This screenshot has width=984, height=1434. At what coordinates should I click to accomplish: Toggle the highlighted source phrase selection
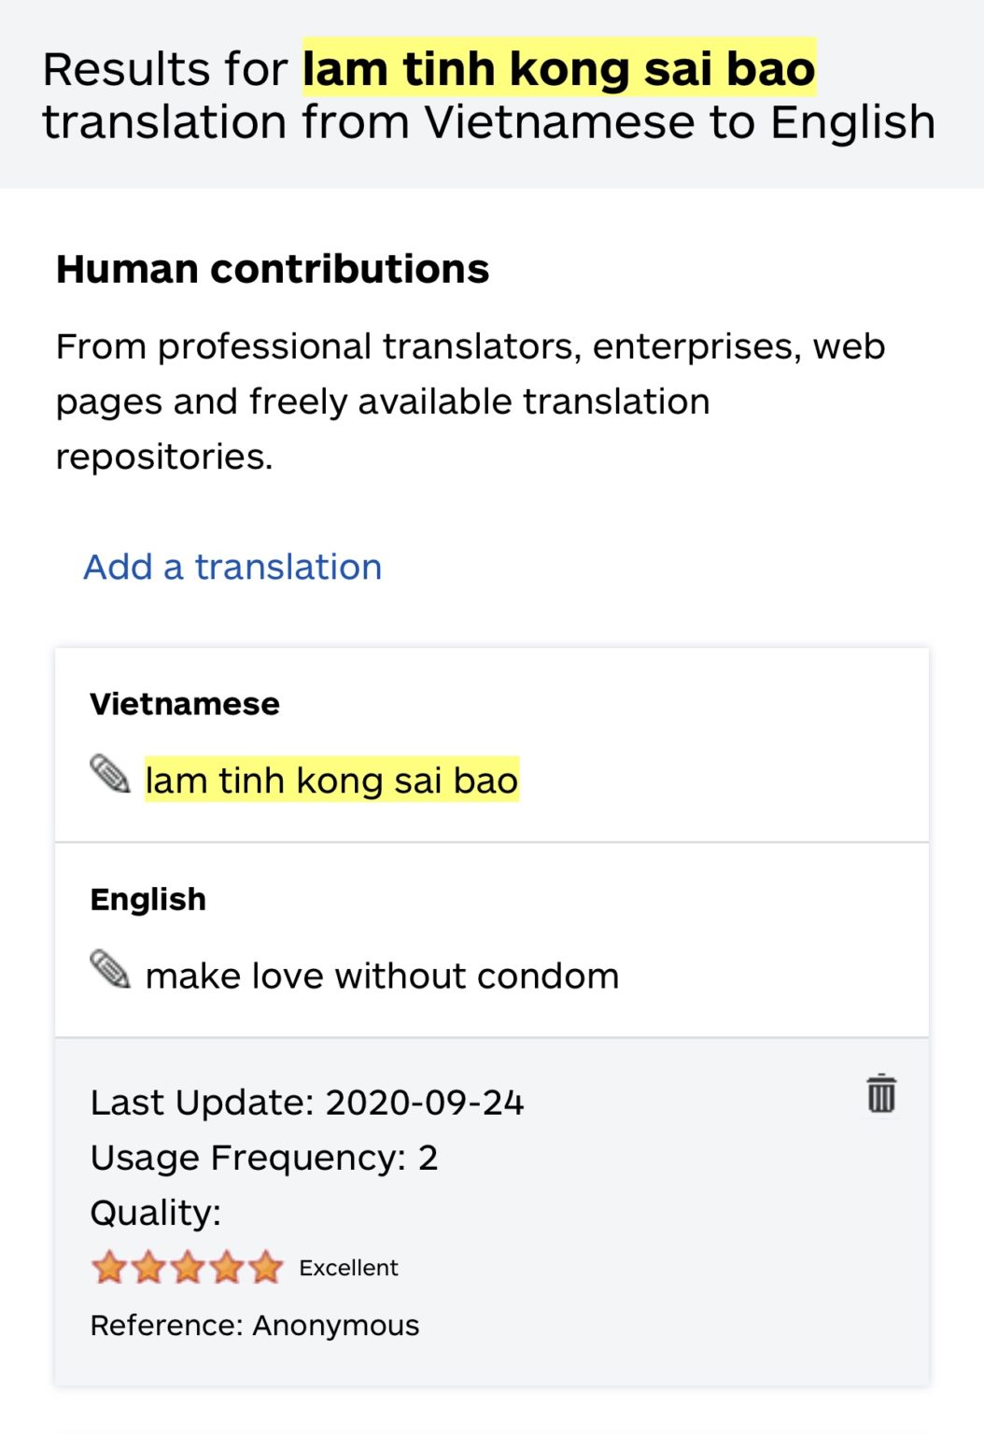pos(331,780)
